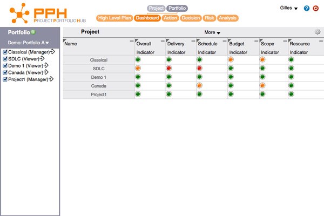
Task: Click the PPH Project Portfolio Hub logo
Action: click(48, 13)
